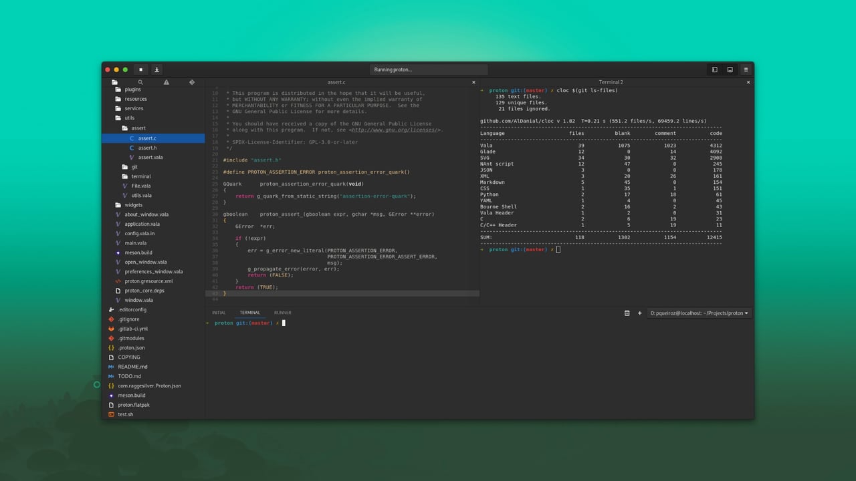Image resolution: width=856 pixels, height=481 pixels.
Task: Open the search panel magnifier icon
Action: click(140, 82)
